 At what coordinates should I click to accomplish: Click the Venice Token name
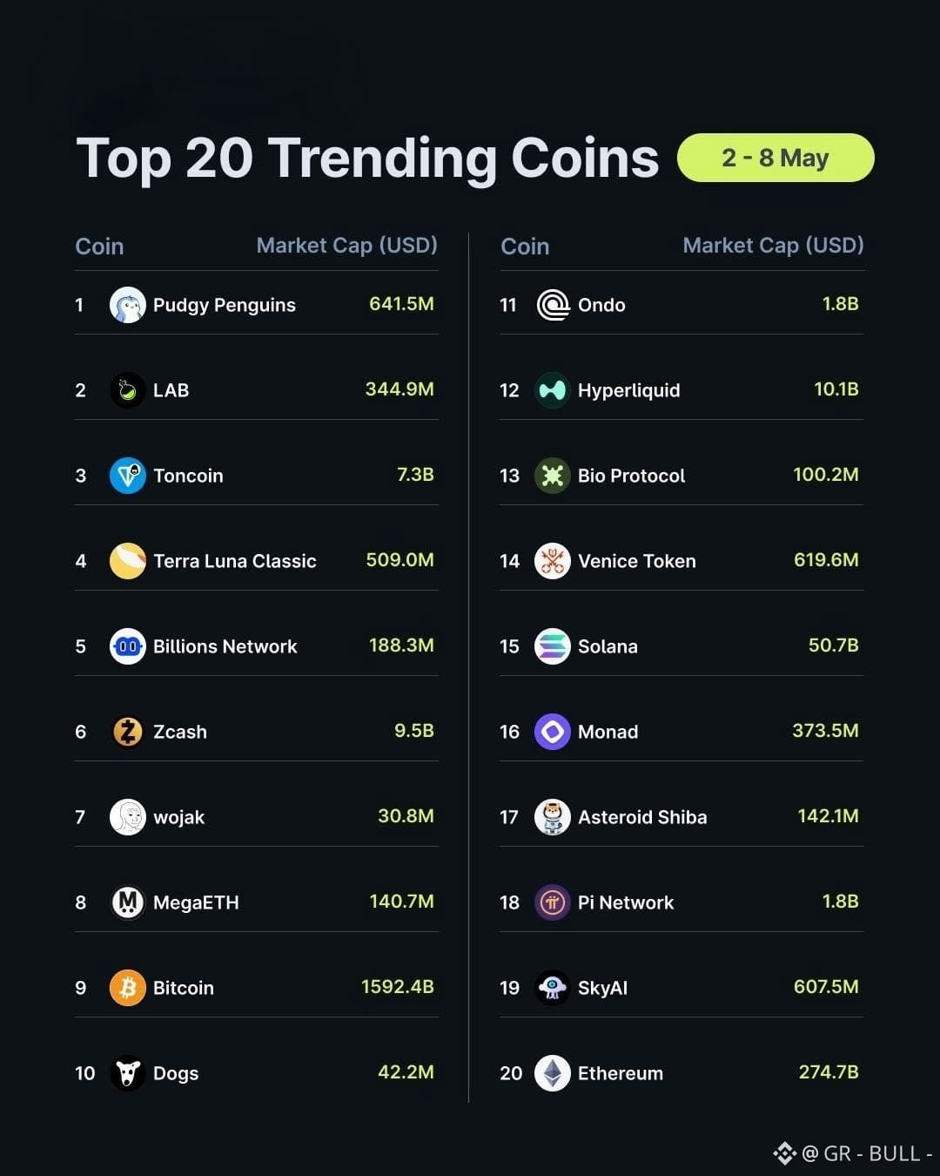coord(637,561)
